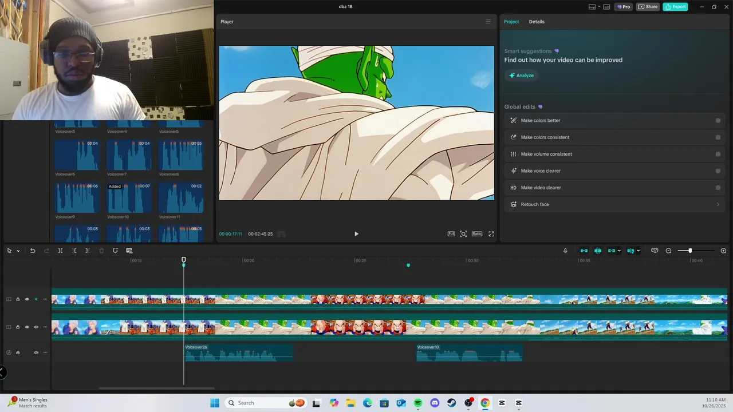733x412 pixels.
Task: Enable Make colors consistent checkbox
Action: pos(718,137)
